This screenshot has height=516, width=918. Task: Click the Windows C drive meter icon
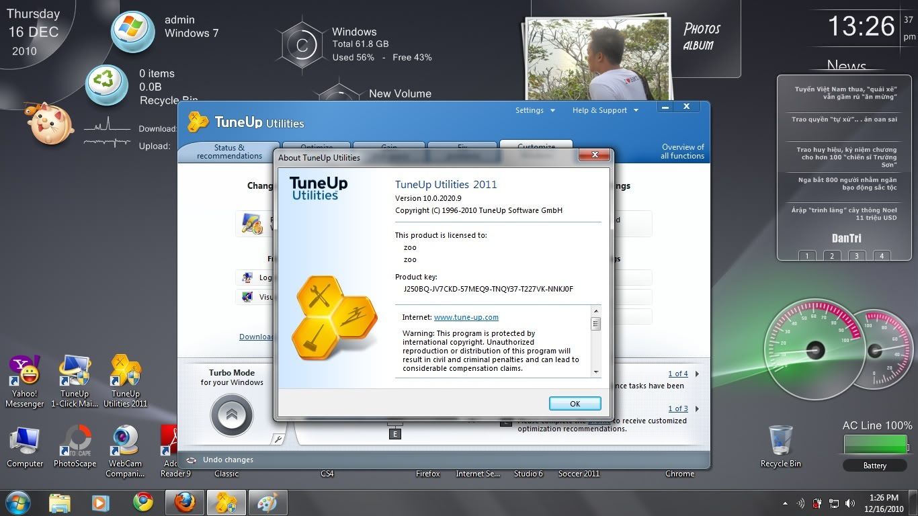tap(302, 45)
